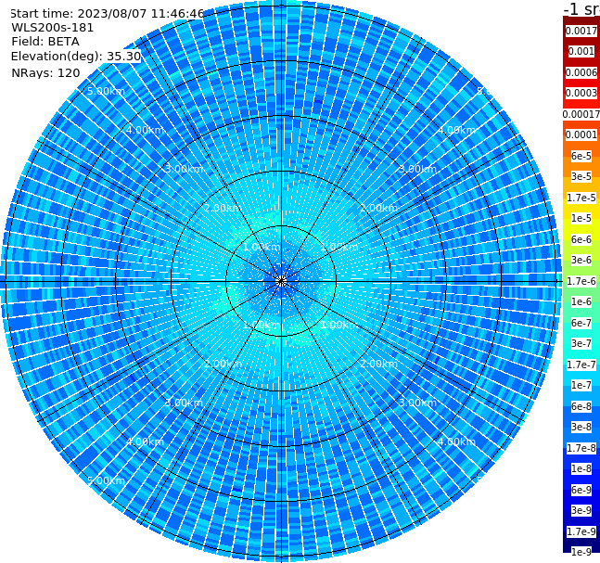600x563 pixels.
Task: Click the upper-left '3.00km' range ring label
Action: pos(184,169)
